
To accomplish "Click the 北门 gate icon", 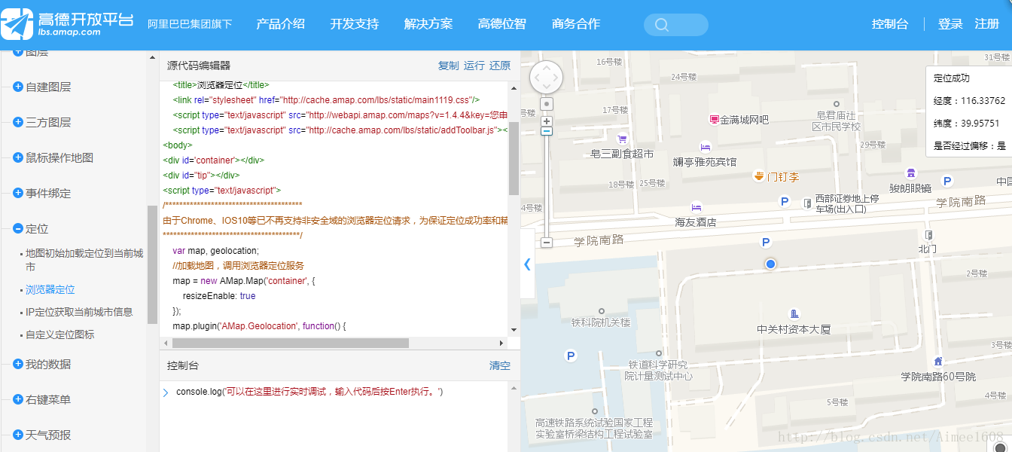I will (x=928, y=235).
